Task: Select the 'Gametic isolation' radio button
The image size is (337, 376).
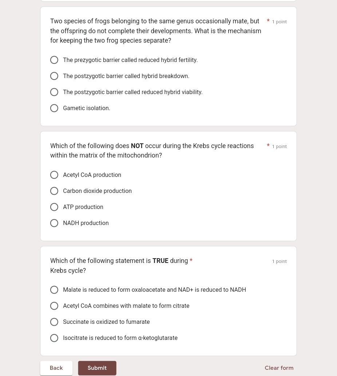Action: pos(54,108)
